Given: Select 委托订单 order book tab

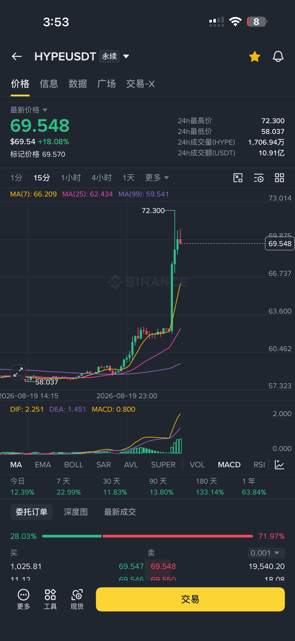Looking at the screenshot, I should coord(31,512).
